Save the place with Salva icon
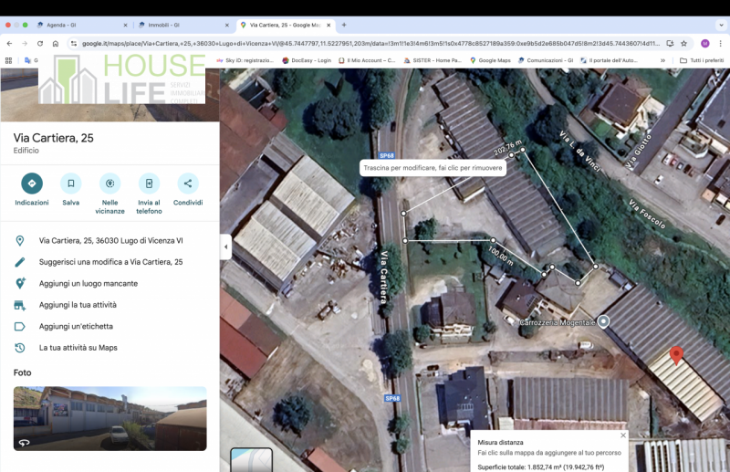 (71, 183)
